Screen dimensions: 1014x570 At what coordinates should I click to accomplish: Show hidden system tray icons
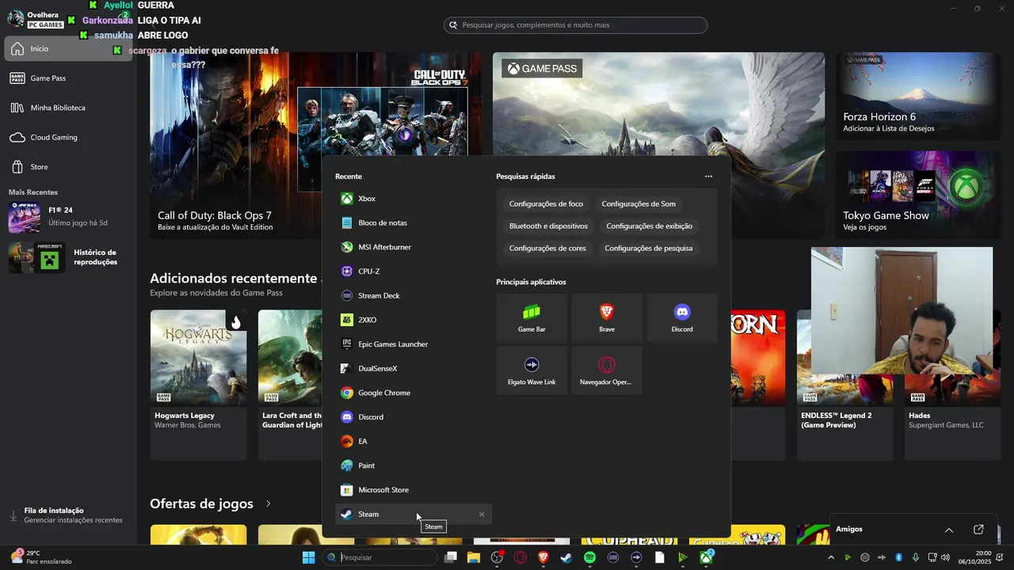pyautogui.click(x=831, y=557)
